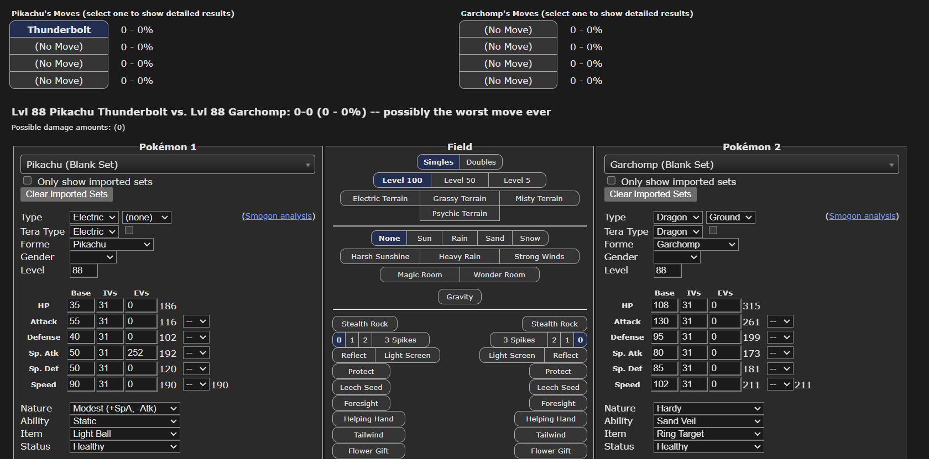Toggle Gravity field effect
The width and height of the screenshot is (929, 459).
[x=459, y=297]
